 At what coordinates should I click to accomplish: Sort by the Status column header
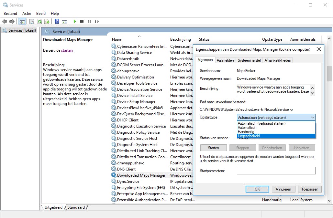228,39
